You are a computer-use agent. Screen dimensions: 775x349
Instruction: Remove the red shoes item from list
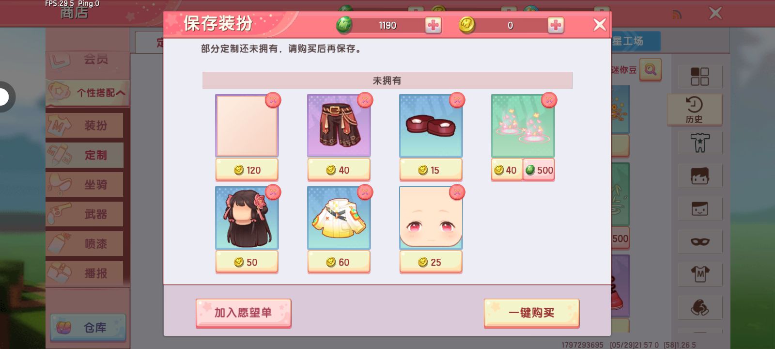coord(457,100)
